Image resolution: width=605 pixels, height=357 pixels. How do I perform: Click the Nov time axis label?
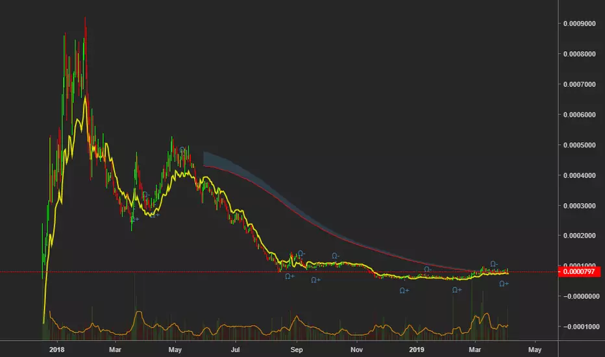point(356,350)
